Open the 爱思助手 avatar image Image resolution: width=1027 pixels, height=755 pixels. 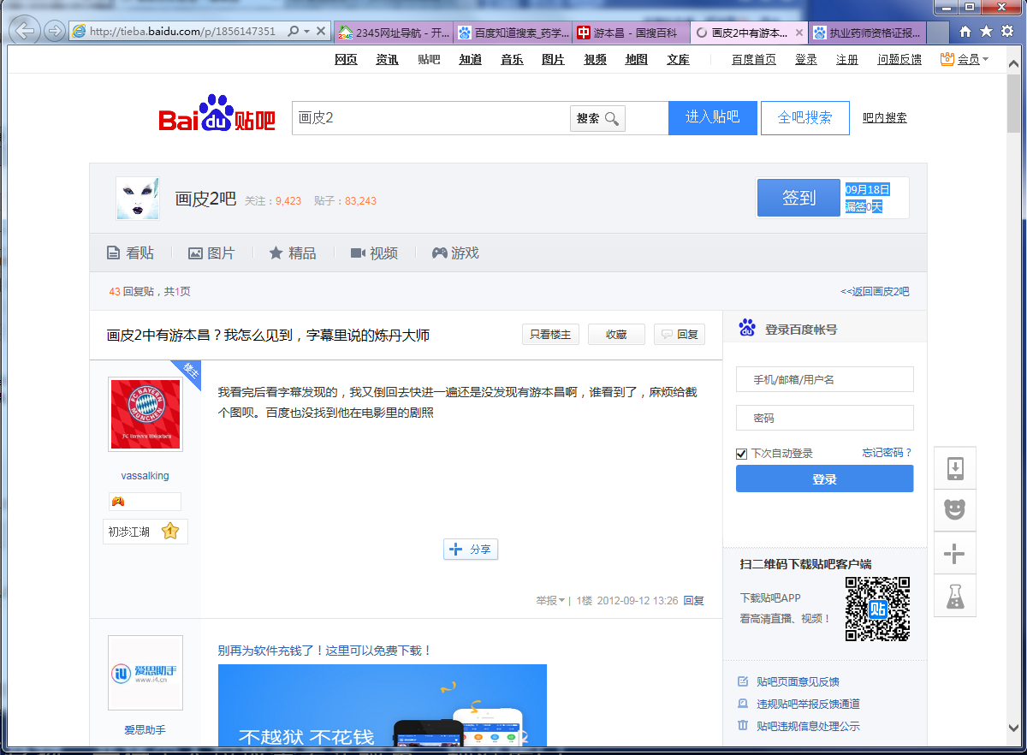point(145,673)
